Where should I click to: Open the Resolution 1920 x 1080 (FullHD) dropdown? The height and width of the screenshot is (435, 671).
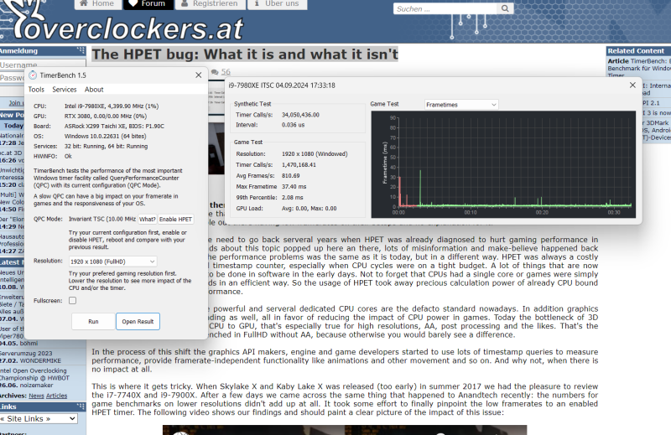[x=112, y=262]
